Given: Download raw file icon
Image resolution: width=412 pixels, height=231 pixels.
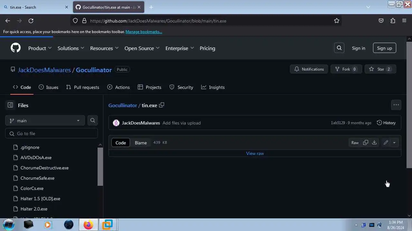Looking at the screenshot, I should (x=374, y=143).
